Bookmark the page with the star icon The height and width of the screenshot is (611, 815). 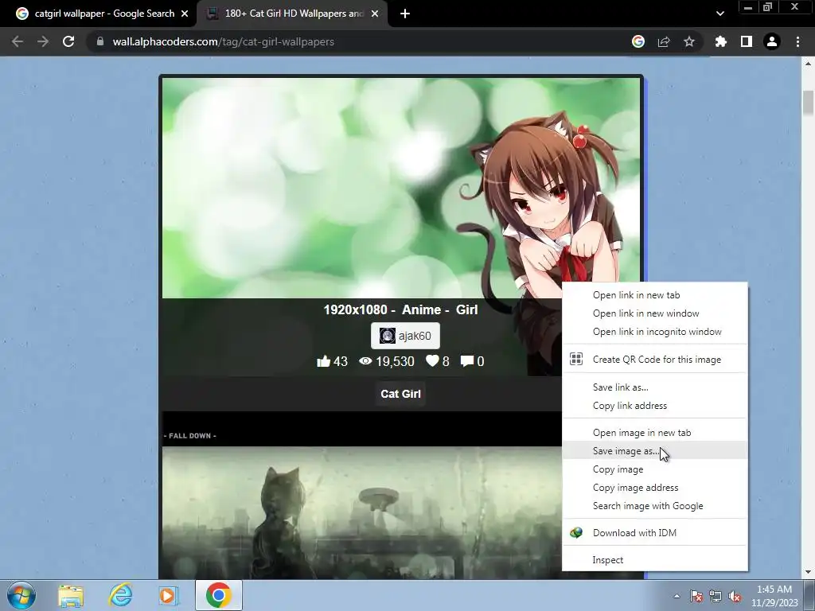coord(689,41)
